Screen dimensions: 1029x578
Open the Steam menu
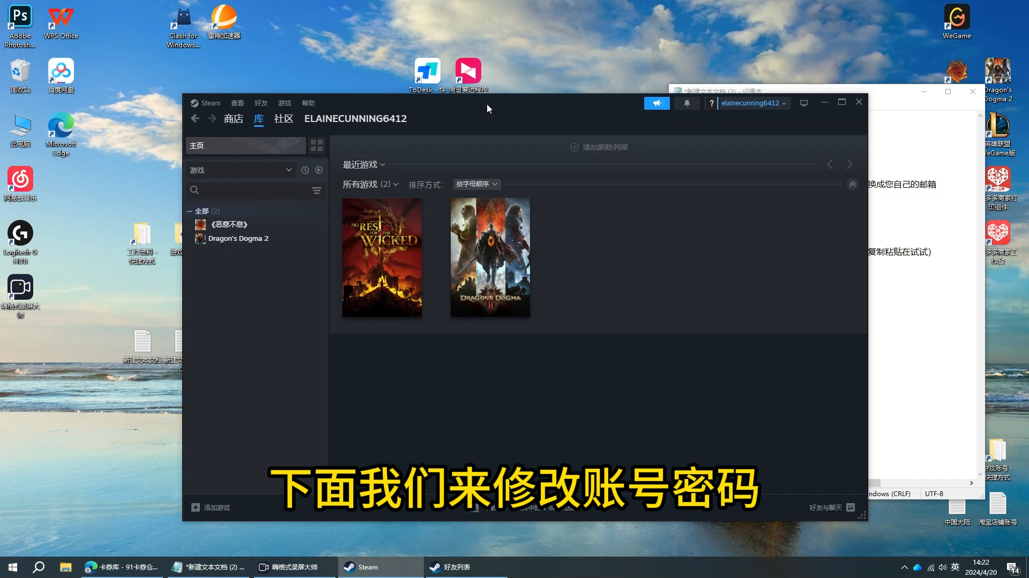205,103
